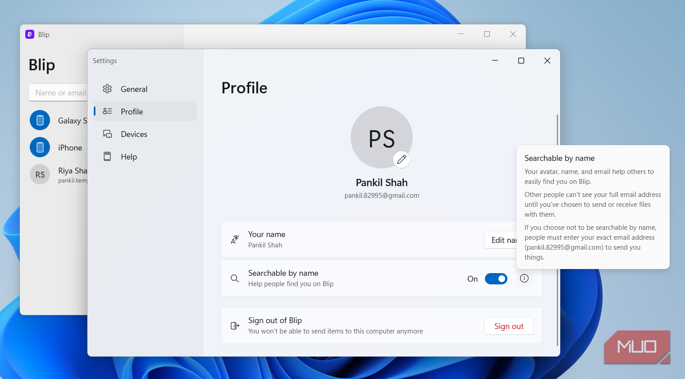Open the Help section

(145, 156)
